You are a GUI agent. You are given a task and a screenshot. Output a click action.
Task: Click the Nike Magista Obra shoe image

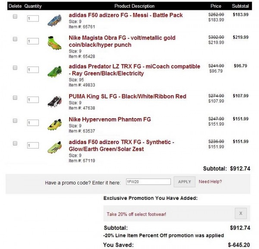coord(55,42)
